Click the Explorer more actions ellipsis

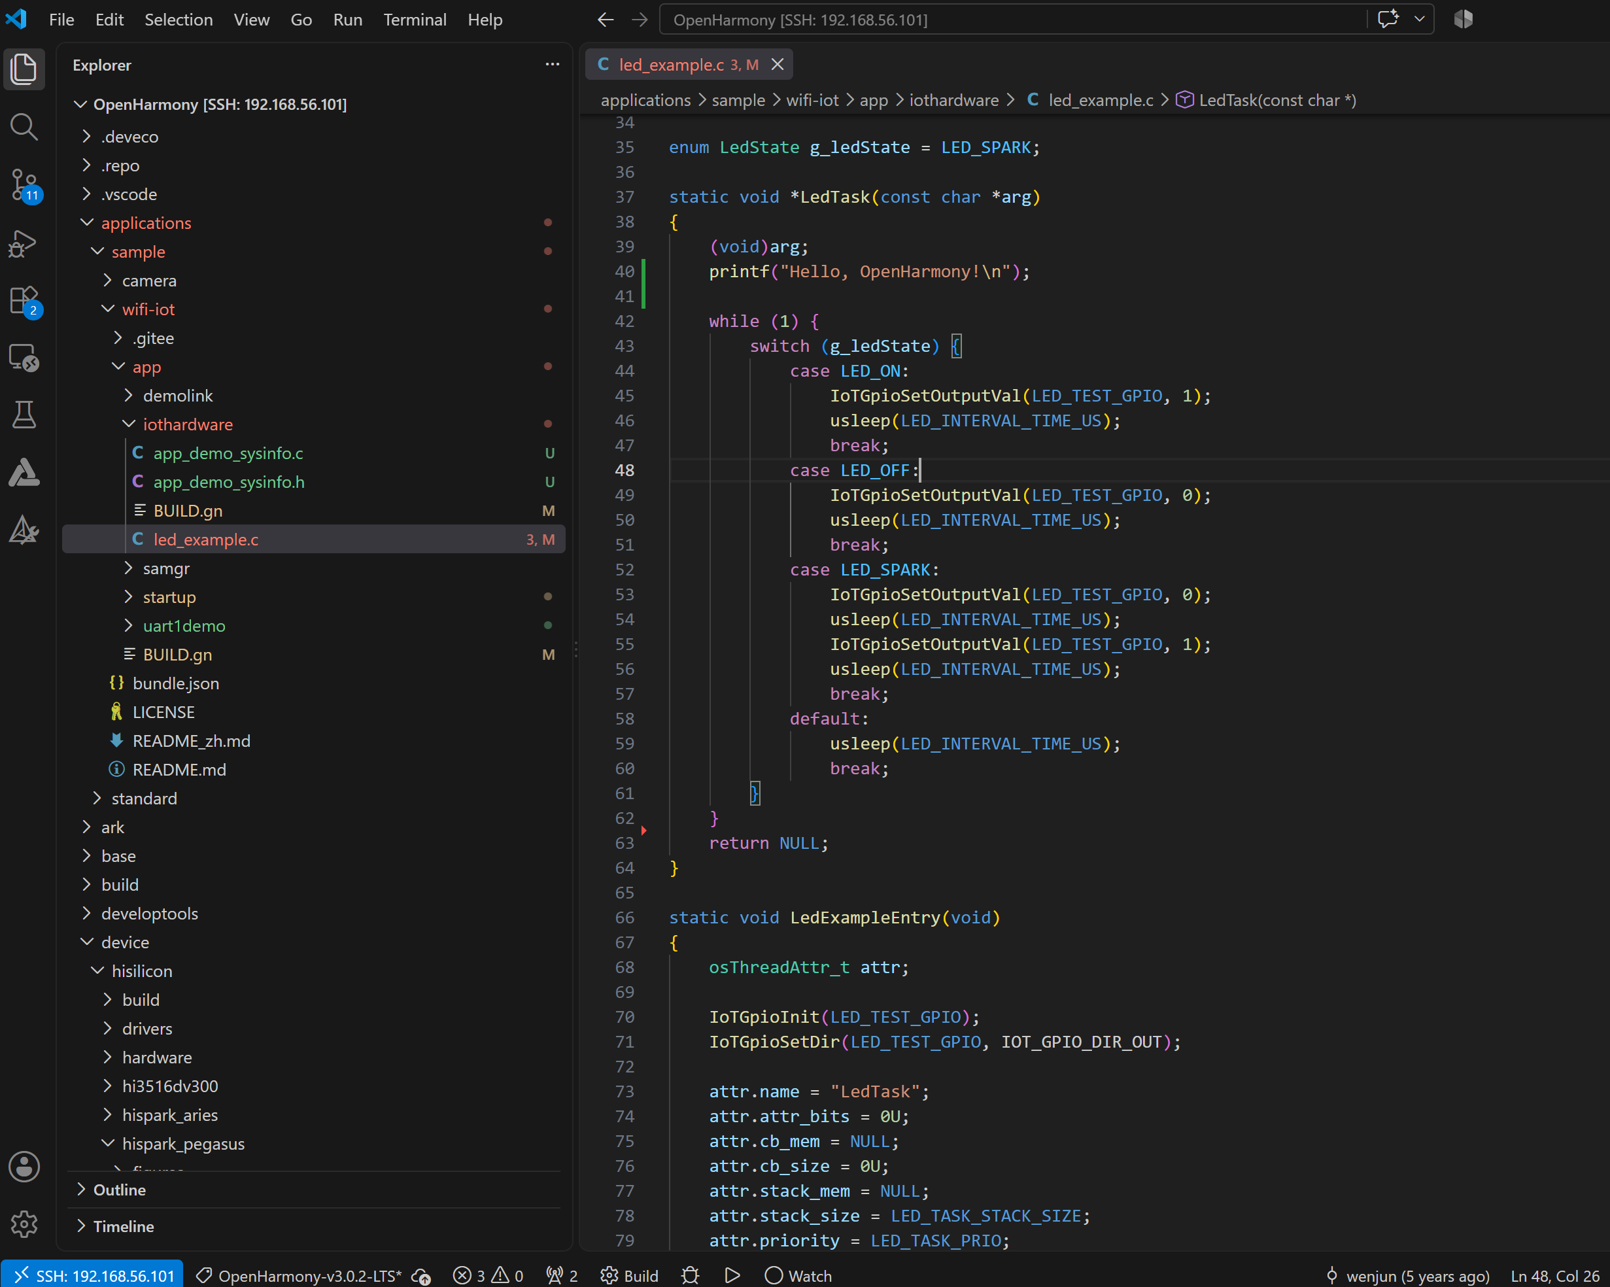[x=552, y=65]
